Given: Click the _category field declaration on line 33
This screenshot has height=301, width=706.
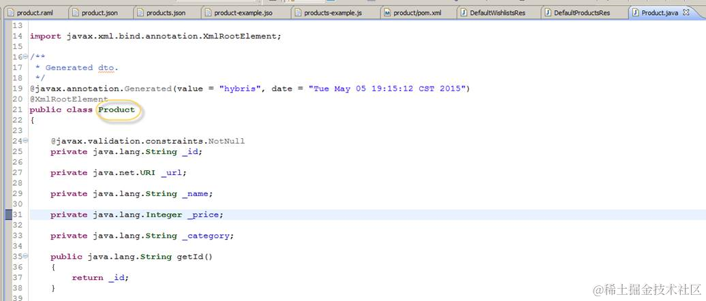Looking at the screenshot, I should tap(142, 236).
